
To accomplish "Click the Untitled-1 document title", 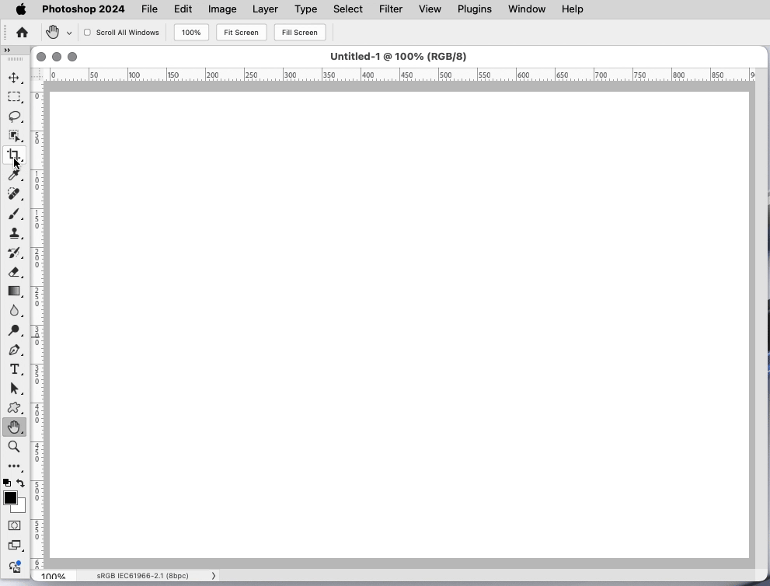I will coord(399,57).
